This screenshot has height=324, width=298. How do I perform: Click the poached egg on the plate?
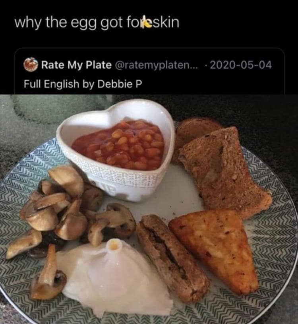pos(116,275)
